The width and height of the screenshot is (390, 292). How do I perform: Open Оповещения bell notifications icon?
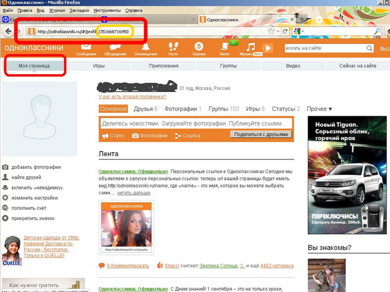pyautogui.click(x=145, y=47)
